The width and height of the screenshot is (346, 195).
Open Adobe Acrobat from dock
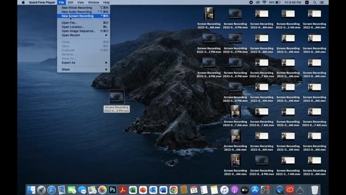pyautogui.click(x=123, y=190)
